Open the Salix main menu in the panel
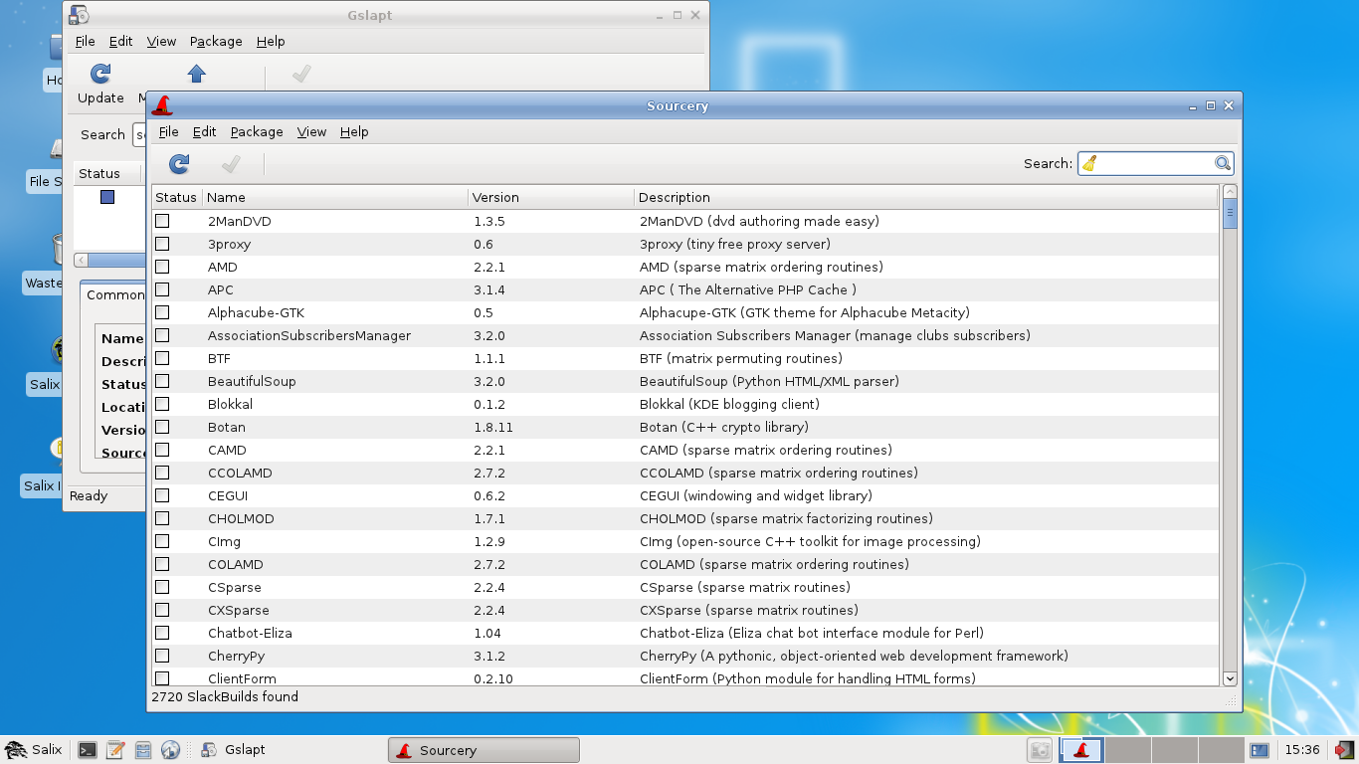Image resolution: width=1359 pixels, height=764 pixels. tap(33, 750)
